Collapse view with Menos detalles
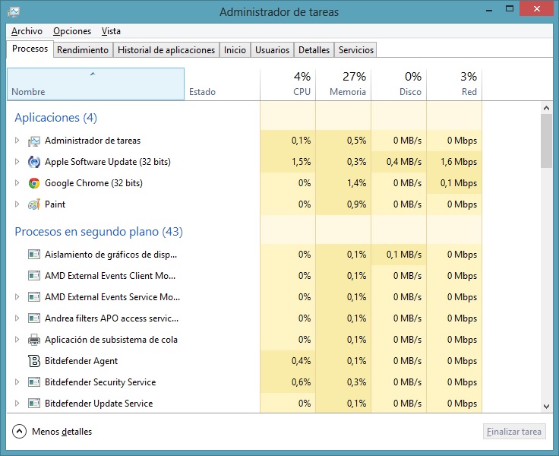Viewport: 559px width, 456px height. (52, 432)
